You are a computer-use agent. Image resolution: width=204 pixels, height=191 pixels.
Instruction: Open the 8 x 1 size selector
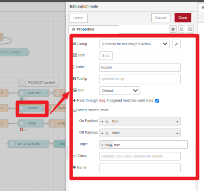tap(106, 56)
